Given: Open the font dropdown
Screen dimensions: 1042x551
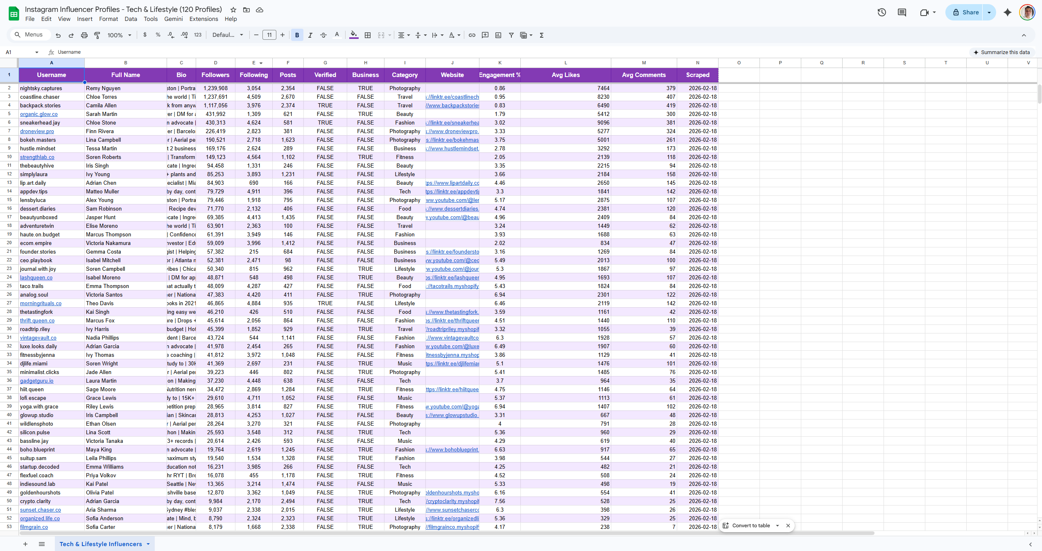Looking at the screenshot, I should coord(228,35).
